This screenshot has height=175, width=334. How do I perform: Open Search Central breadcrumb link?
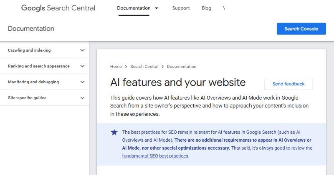click(144, 67)
